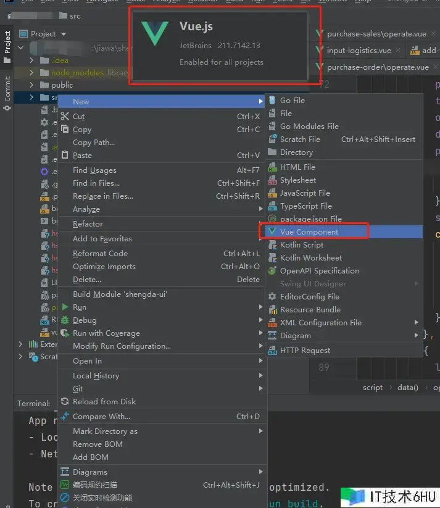Open the Local History submenu
Screen dimensions: 440x508
pyautogui.click(x=96, y=376)
